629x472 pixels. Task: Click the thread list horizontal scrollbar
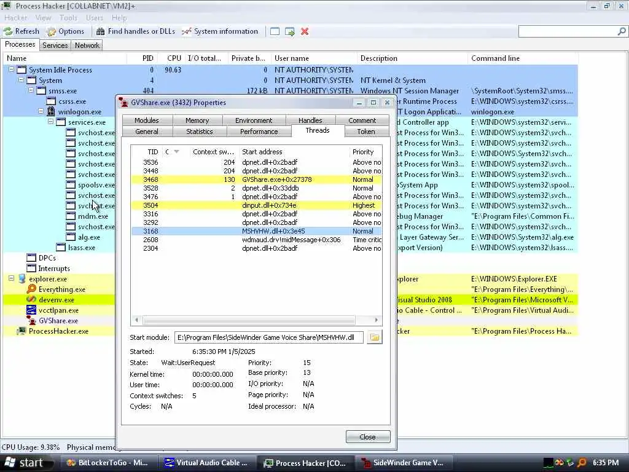249,320
